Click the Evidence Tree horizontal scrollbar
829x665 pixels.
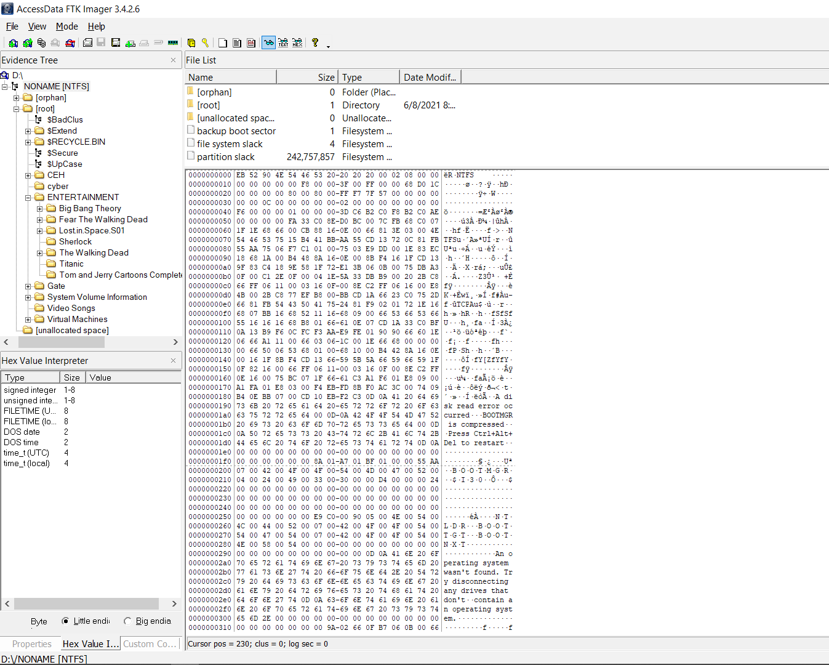pos(90,342)
